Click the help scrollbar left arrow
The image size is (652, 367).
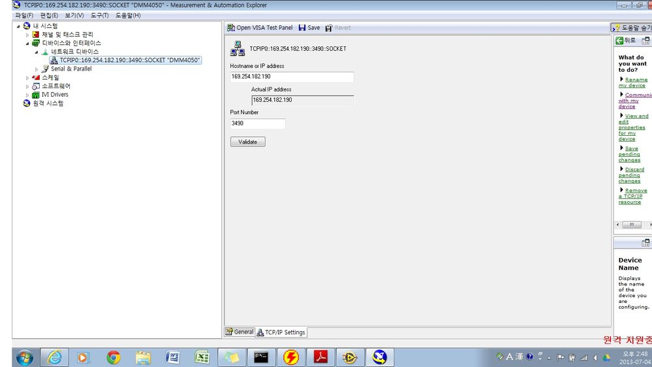tap(618, 225)
